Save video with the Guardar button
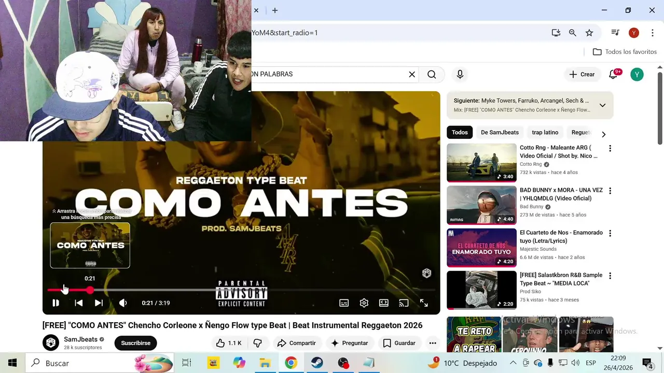664x373 pixels. pyautogui.click(x=399, y=343)
